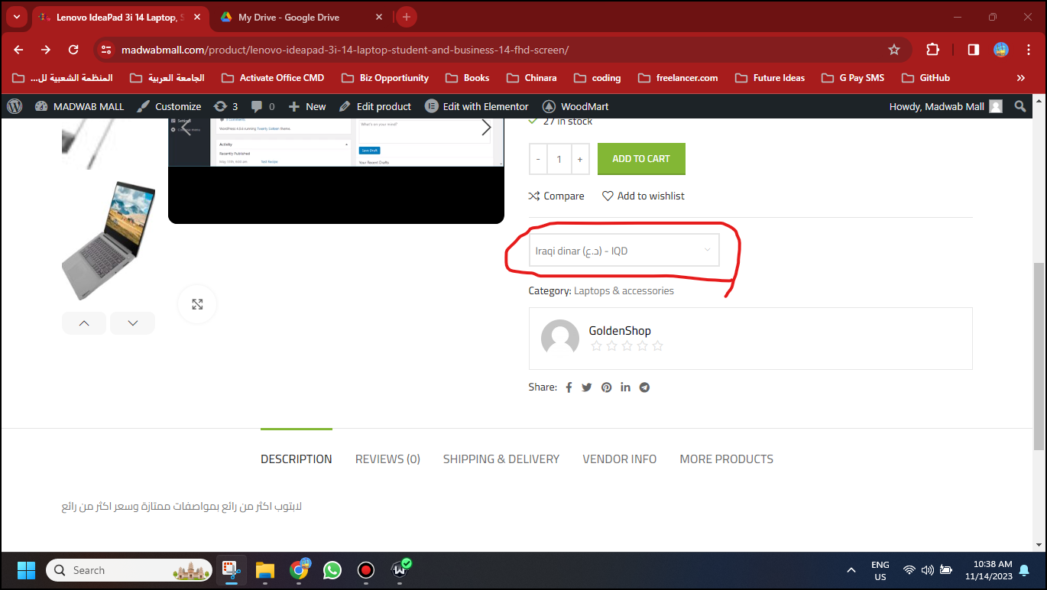View the 3 pending updates

[x=225, y=106]
